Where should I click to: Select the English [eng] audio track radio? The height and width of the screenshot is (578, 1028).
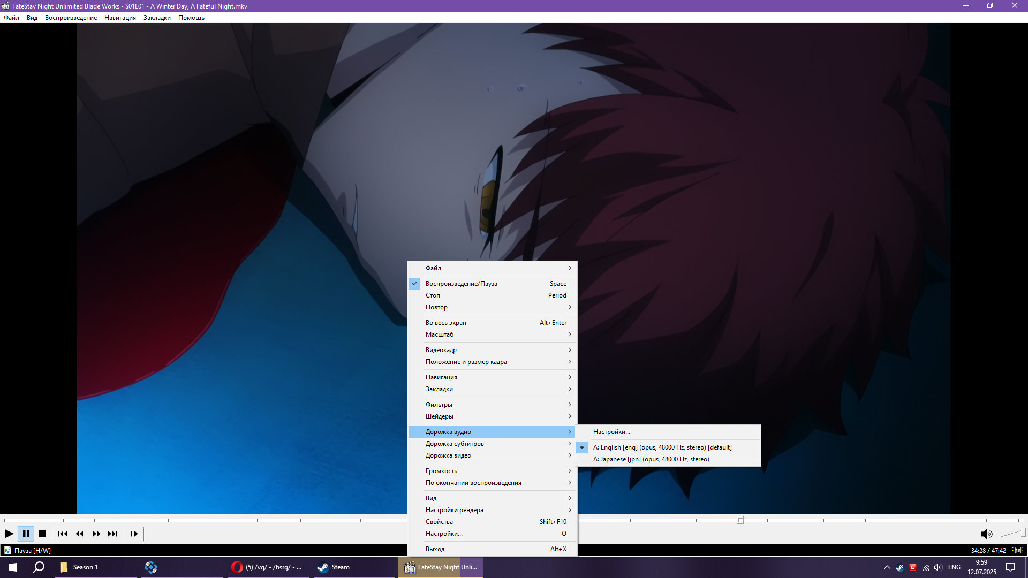pyautogui.click(x=668, y=447)
